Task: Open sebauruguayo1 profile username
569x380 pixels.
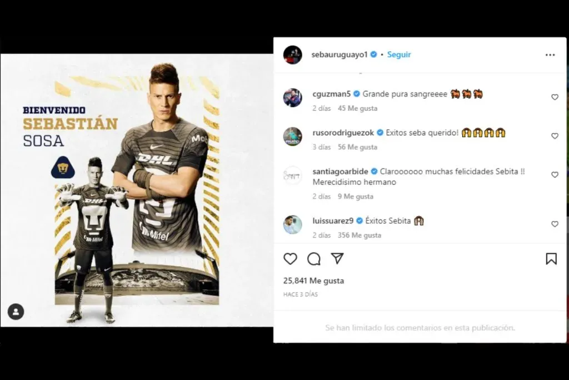Action: (x=340, y=55)
